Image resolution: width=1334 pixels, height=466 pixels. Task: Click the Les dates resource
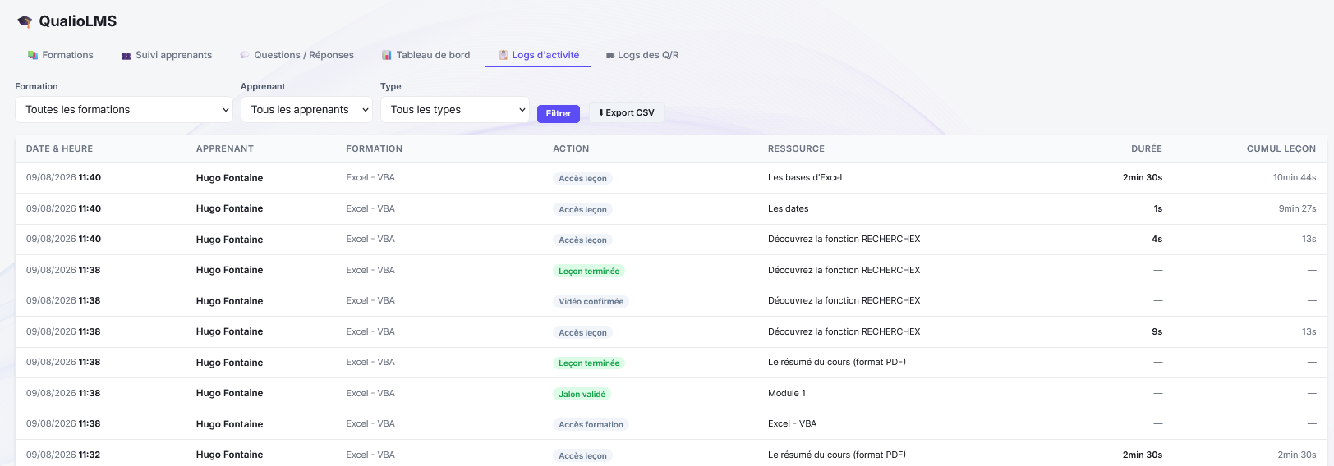click(x=789, y=208)
